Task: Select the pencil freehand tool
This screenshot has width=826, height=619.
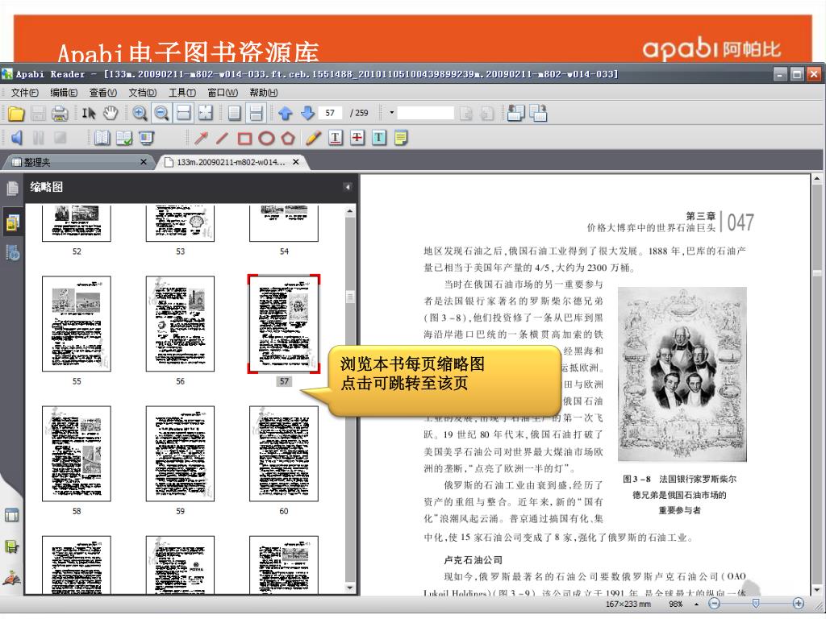Action: click(x=313, y=138)
